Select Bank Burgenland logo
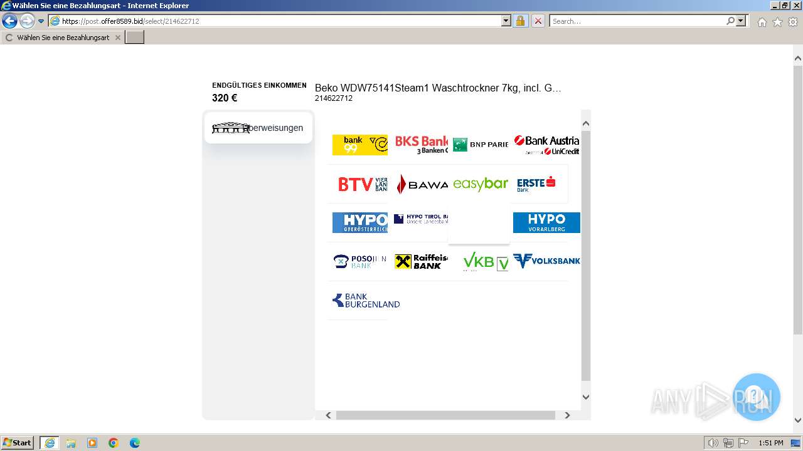This screenshot has width=803, height=451. (x=366, y=301)
